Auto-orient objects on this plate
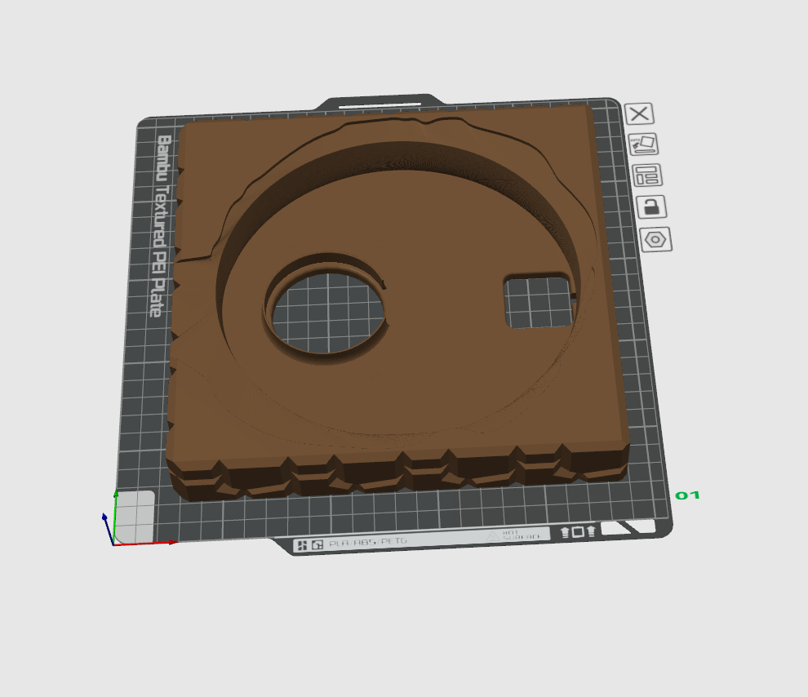808x697 pixels. [x=643, y=144]
